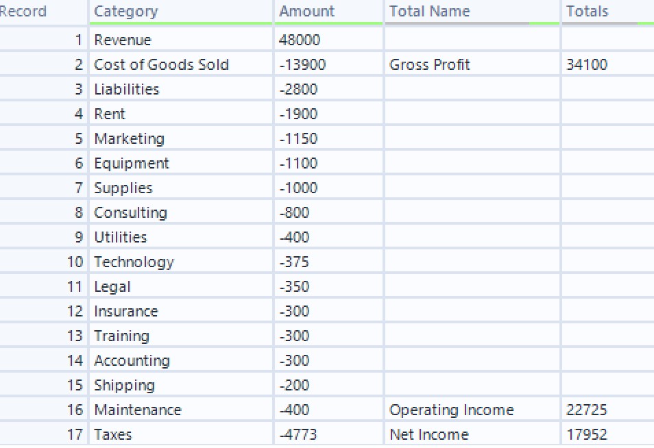Select the Cost of Goods Sold cell
Screen dimensions: 654x448
tap(162, 64)
